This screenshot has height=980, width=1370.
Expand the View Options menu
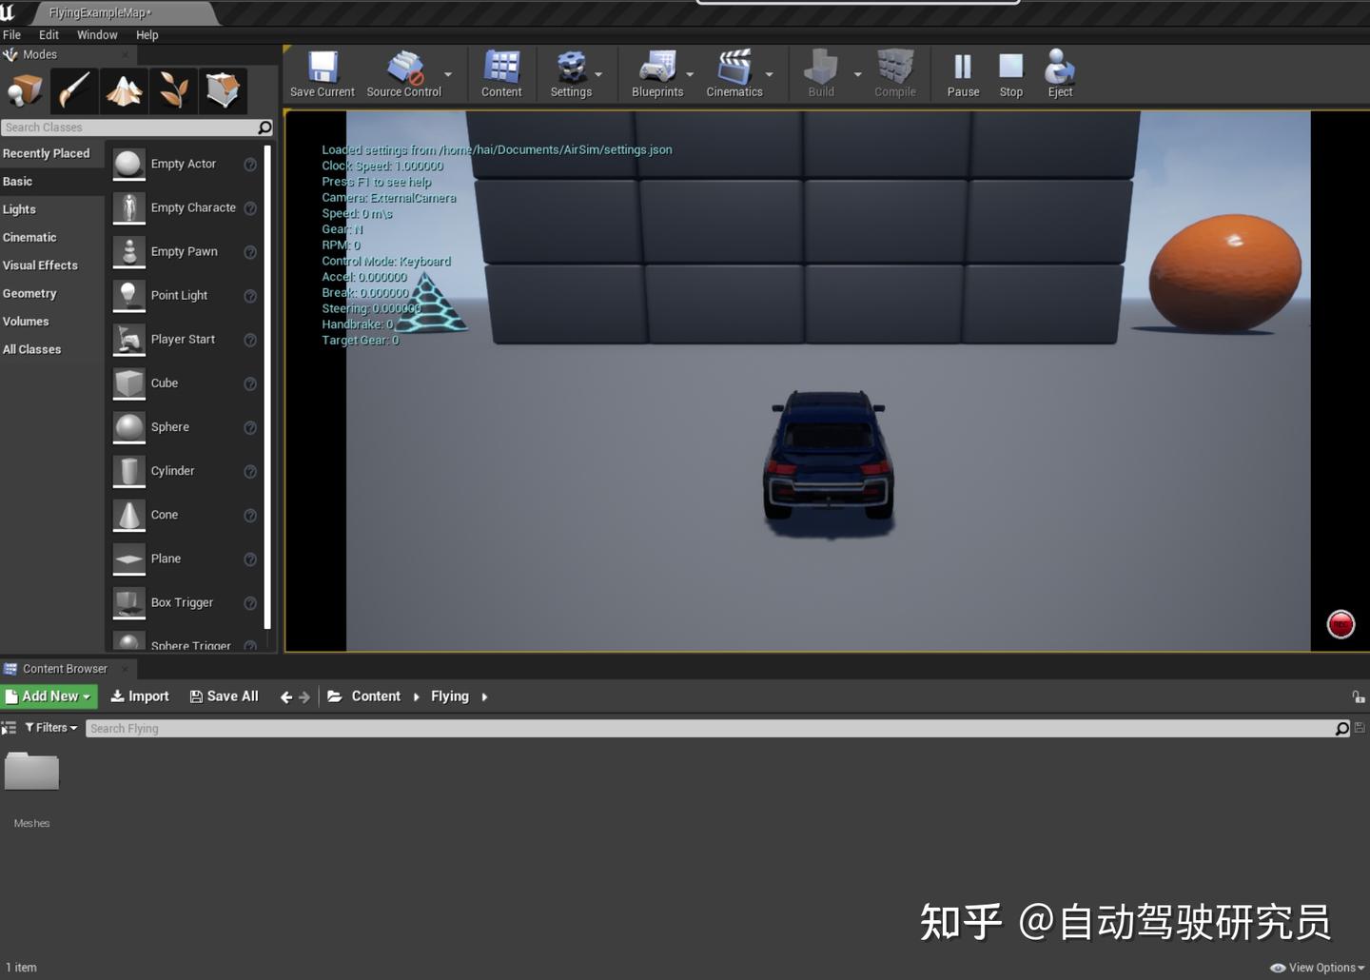[1318, 968]
